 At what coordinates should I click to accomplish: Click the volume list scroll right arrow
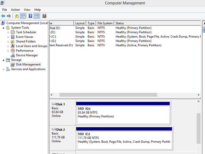pyautogui.click(x=199, y=95)
